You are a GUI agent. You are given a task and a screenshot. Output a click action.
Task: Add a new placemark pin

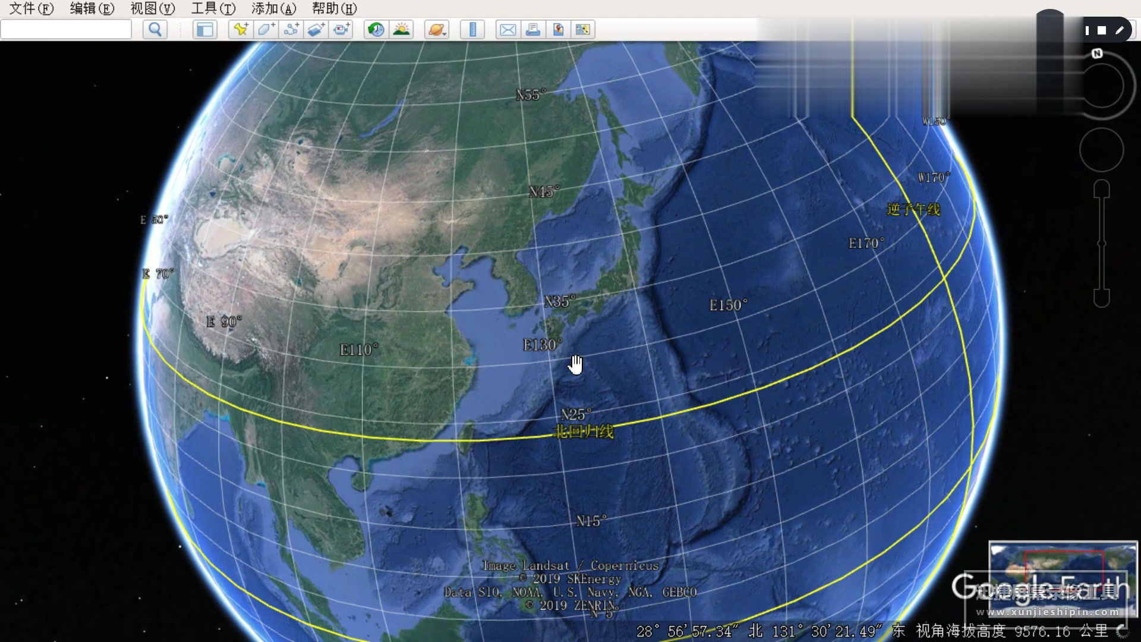[241, 29]
